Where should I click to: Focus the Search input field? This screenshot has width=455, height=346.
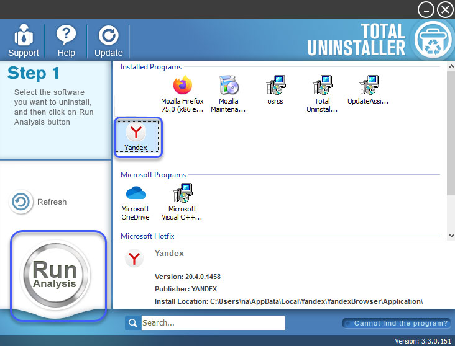tap(213, 323)
